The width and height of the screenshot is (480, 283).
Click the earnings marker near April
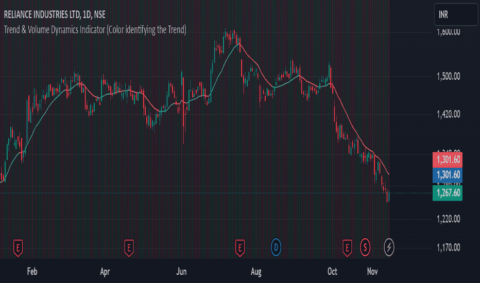129,248
